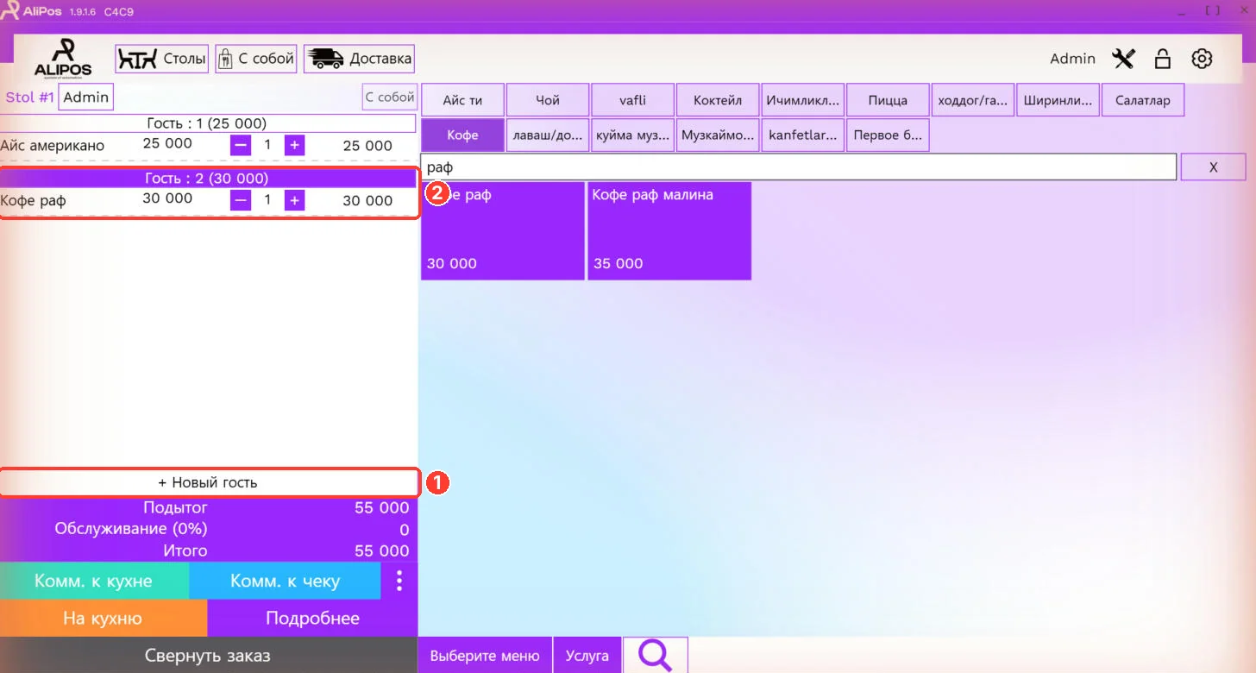Click the lock screen icon

click(x=1163, y=59)
